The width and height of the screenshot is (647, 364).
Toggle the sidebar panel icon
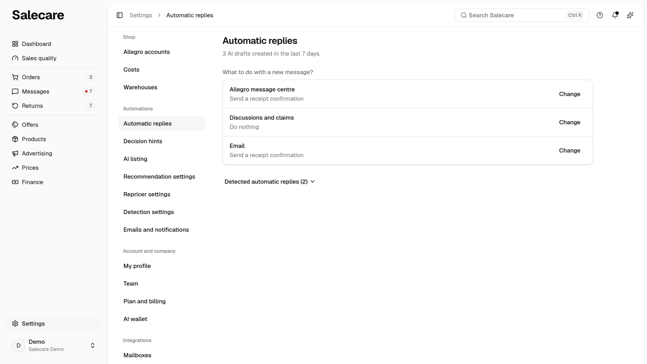coord(120,15)
